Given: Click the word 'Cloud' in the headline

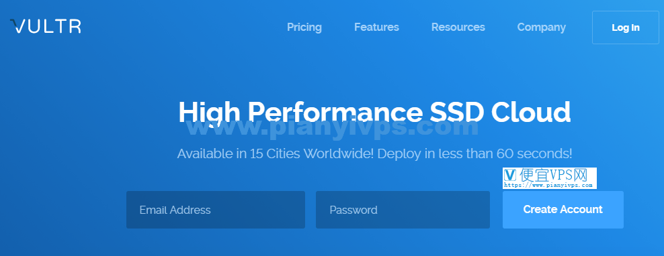Looking at the screenshot, I should pos(531,112).
